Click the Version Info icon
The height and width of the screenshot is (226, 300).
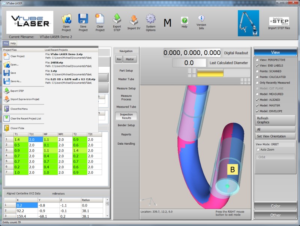pos(201,19)
